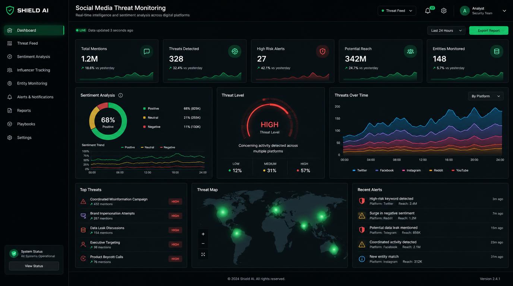Click HIGH badge for Data Leak Discussions
The width and height of the screenshot is (513, 286).
click(x=175, y=230)
